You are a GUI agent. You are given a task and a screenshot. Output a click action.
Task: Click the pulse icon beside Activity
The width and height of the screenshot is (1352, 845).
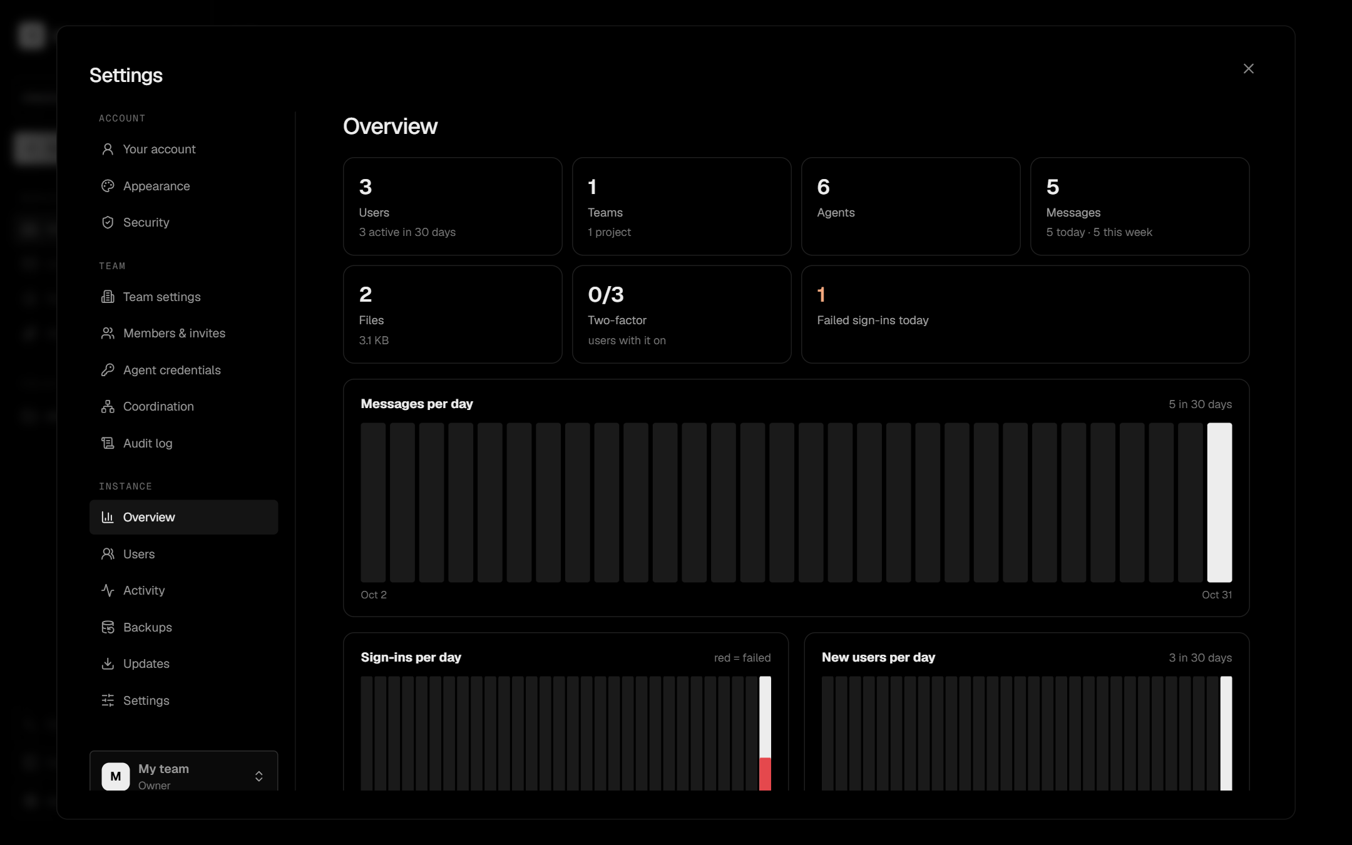pos(108,590)
